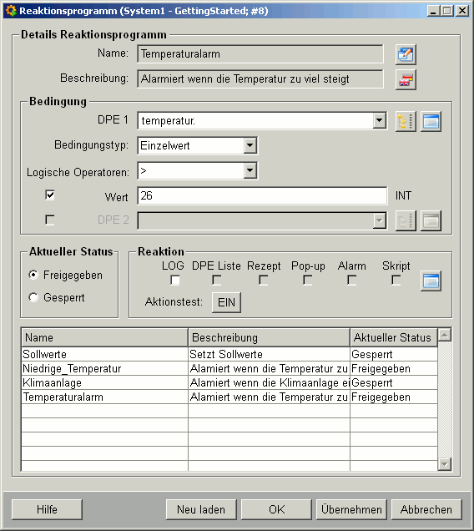This screenshot has height=531, width=474.
Task: Click the disabled DPE 2 tree selector icon
Action: [x=406, y=220]
